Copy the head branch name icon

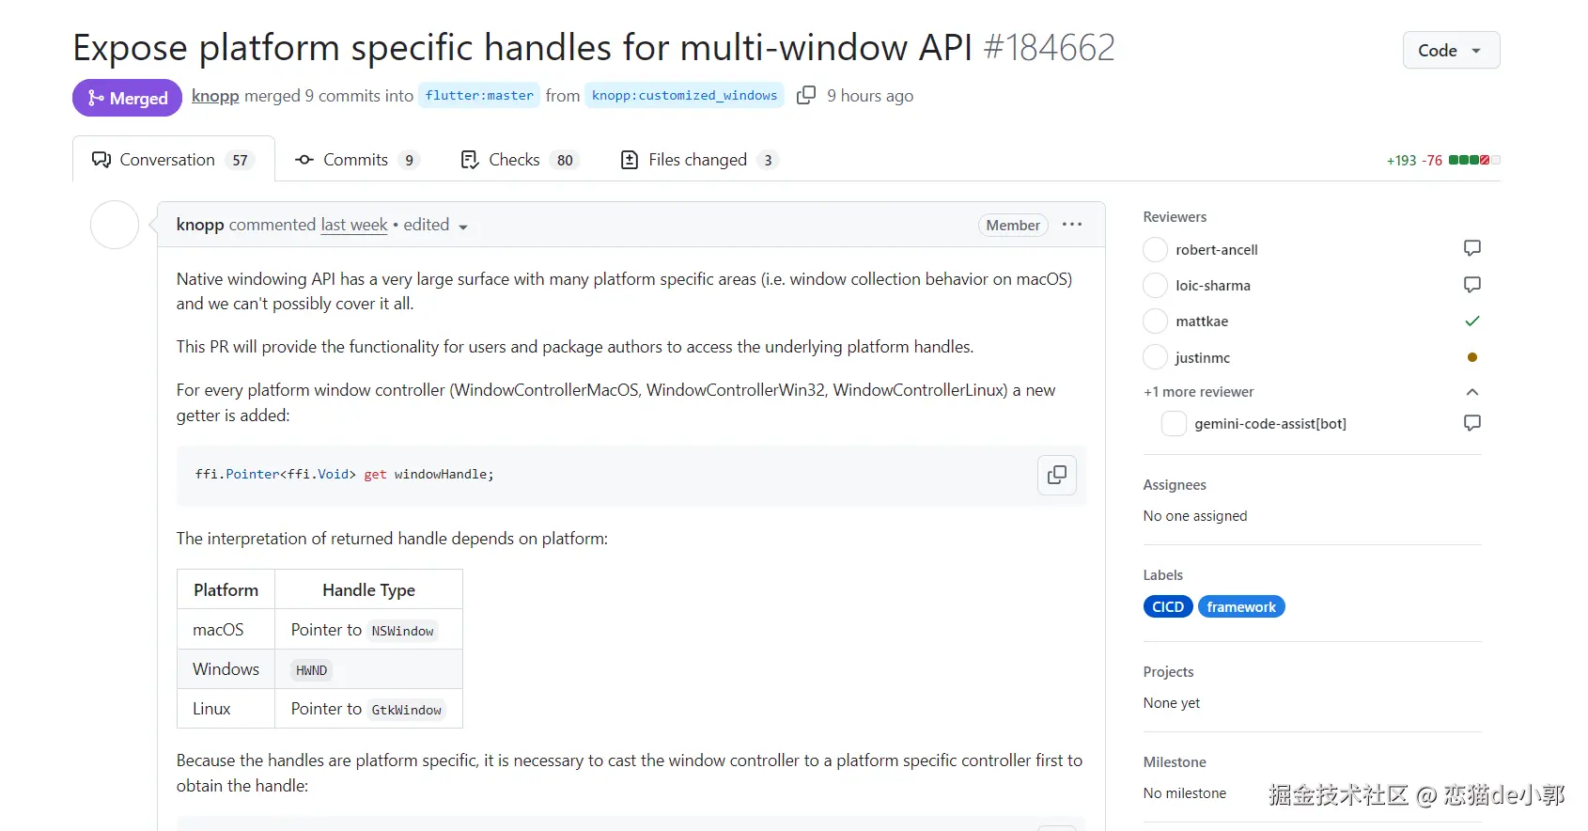click(x=805, y=96)
